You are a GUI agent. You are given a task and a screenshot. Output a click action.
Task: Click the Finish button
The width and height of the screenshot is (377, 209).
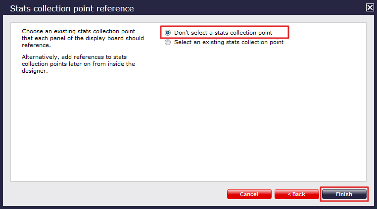[344, 194]
